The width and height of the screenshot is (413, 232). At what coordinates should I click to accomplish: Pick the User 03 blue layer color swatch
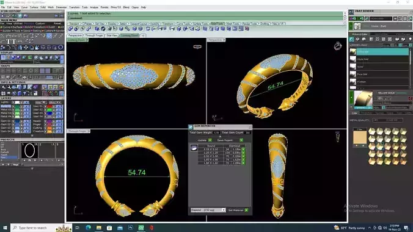[49, 113]
